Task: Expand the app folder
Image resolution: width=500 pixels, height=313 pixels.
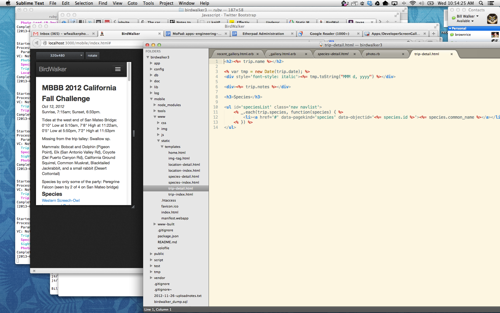Action: coord(151,63)
